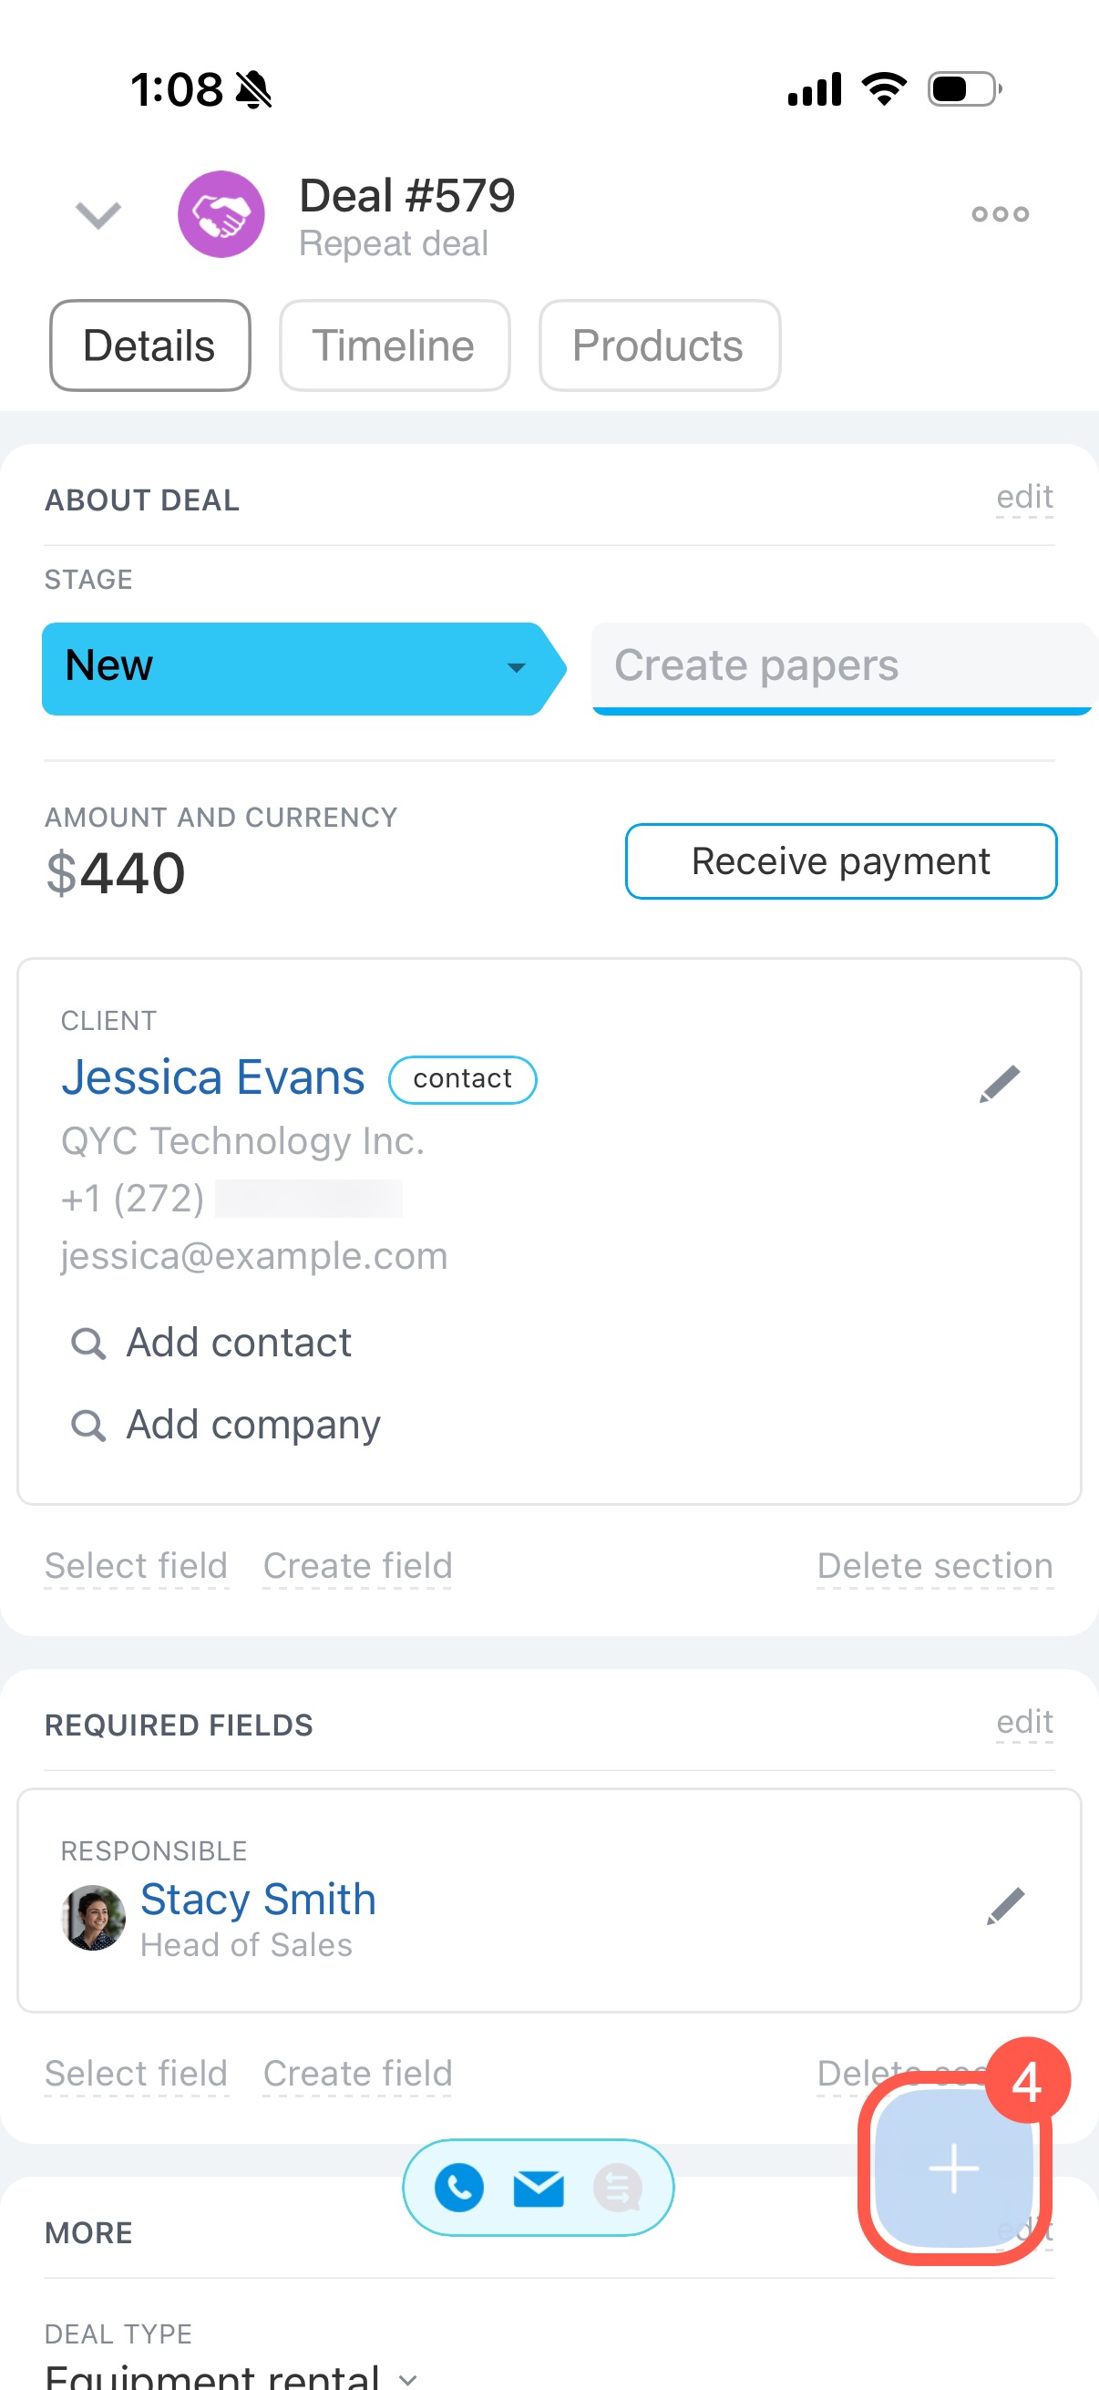The image size is (1099, 2390).
Task: Open Jessica Evans contact link
Action: [213, 1077]
